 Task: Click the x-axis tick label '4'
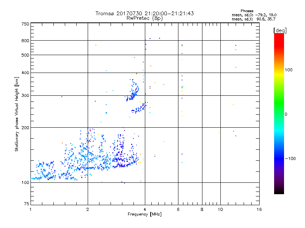pos(145,209)
